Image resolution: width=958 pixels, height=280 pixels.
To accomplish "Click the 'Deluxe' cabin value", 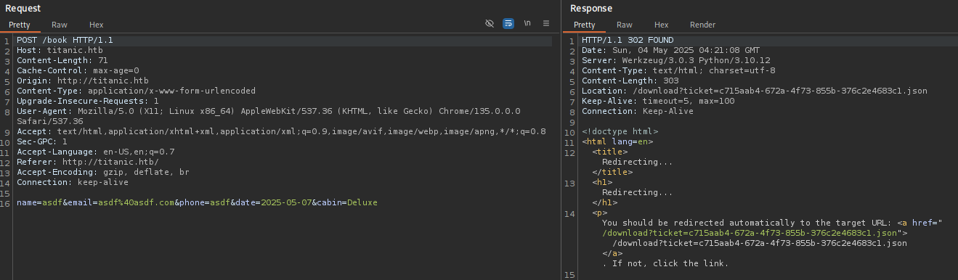I will pos(362,202).
